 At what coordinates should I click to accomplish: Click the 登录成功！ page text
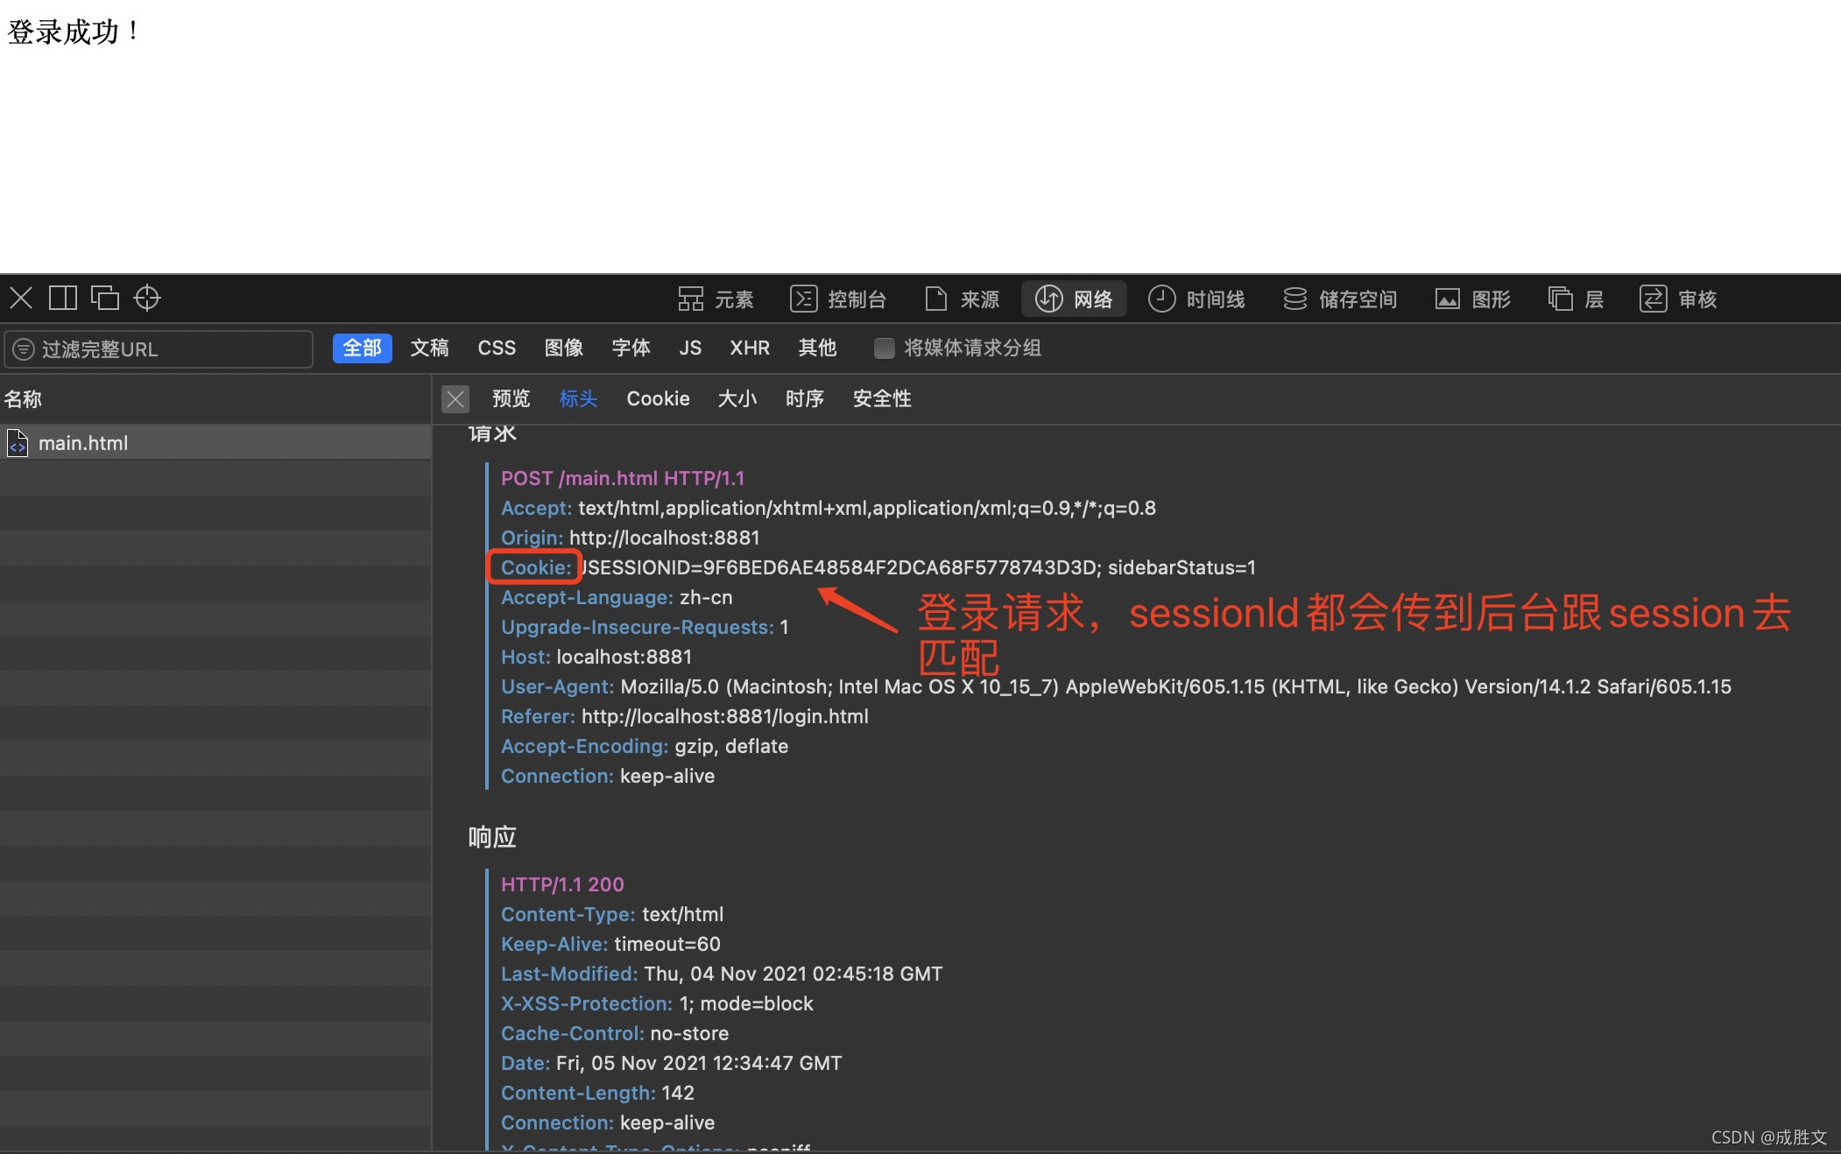74,32
